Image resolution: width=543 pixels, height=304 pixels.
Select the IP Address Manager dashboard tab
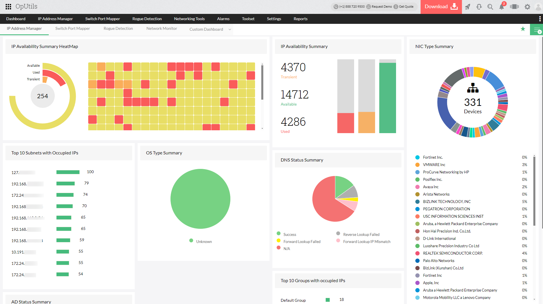[24, 29]
